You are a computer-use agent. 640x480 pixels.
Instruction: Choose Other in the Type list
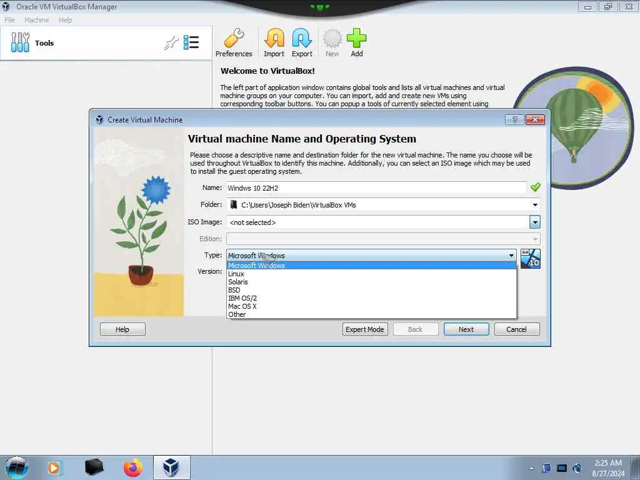pos(371,315)
